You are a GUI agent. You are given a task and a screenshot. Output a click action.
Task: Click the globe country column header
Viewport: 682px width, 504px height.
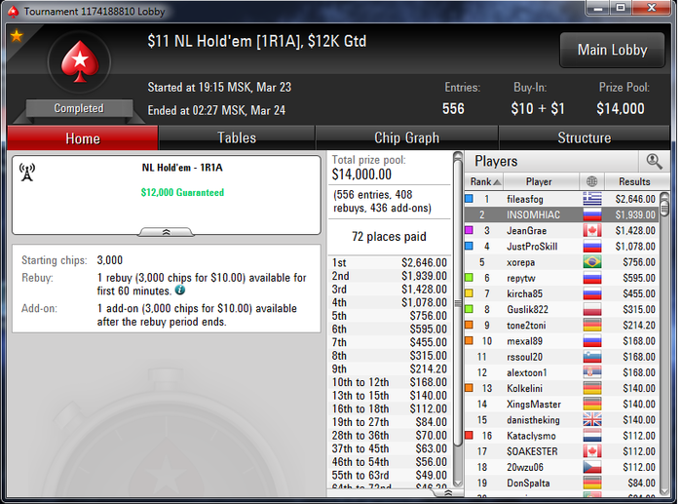591,181
